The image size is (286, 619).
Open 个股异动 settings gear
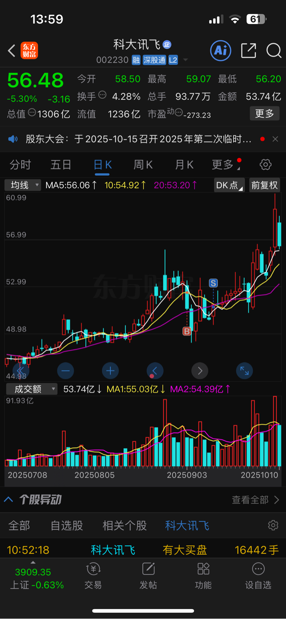(x=273, y=525)
